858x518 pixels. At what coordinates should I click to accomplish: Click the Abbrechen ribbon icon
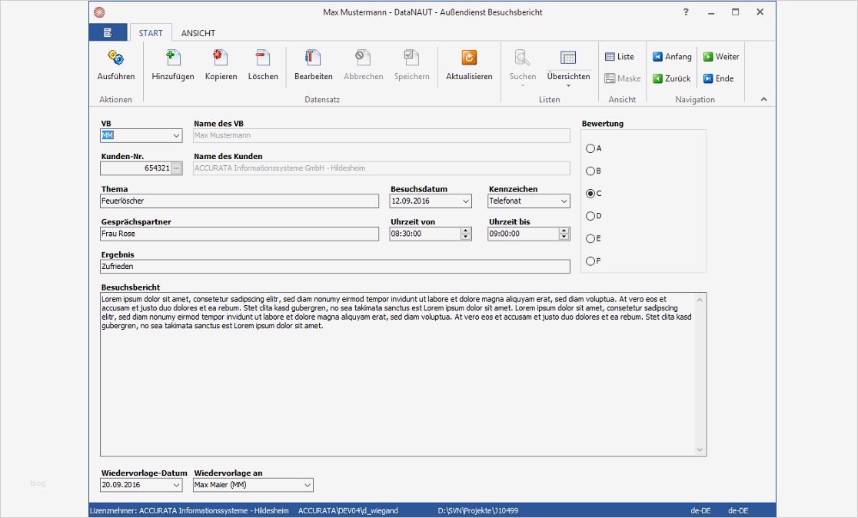coord(363,58)
